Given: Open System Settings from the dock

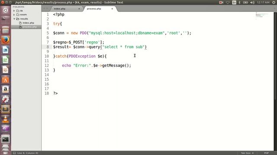Looking at the screenshot, I should pyautogui.click(x=5, y=99).
